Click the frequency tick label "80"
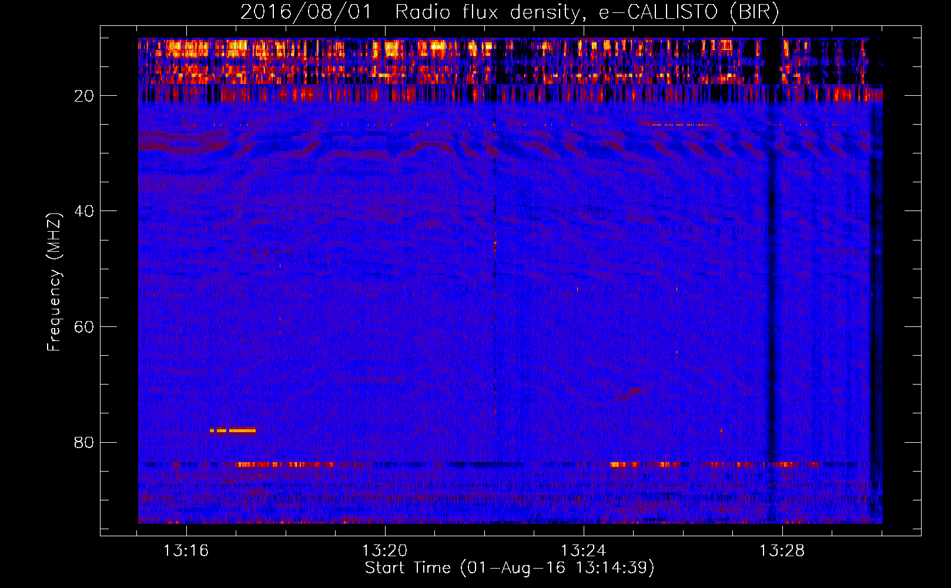 pyautogui.click(x=84, y=442)
